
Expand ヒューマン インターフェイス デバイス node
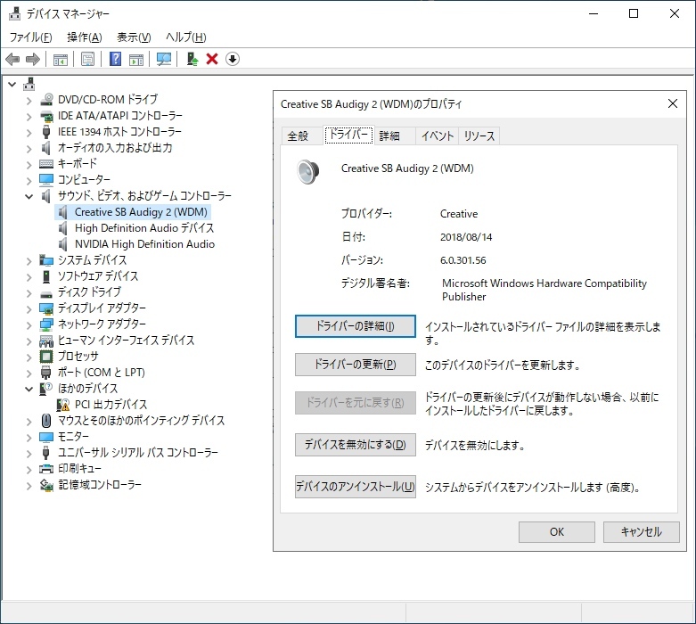(x=29, y=341)
